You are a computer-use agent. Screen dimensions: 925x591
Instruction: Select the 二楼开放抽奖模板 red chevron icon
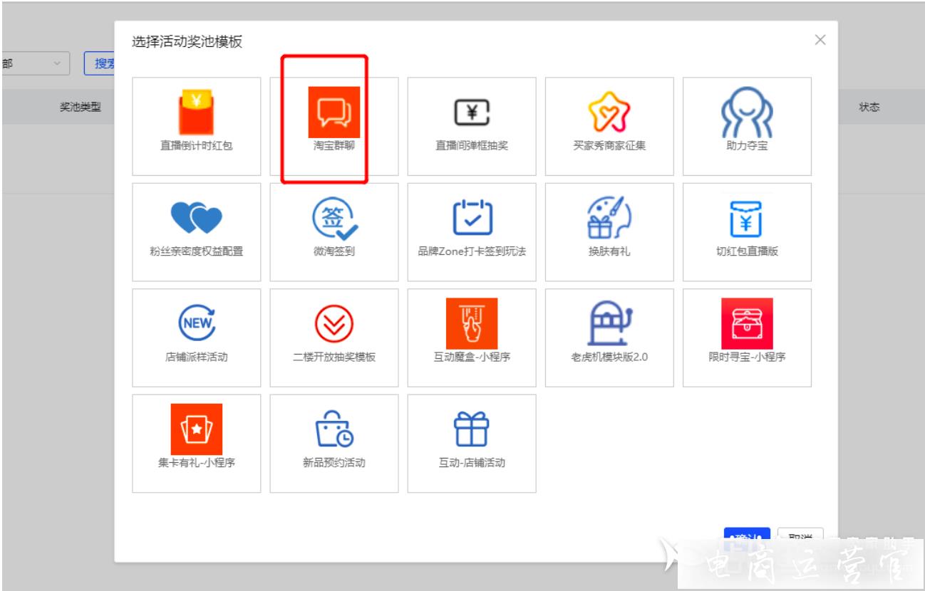coord(334,324)
